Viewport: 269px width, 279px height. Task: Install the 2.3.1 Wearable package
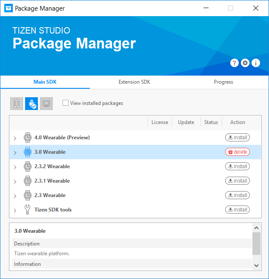click(x=238, y=181)
